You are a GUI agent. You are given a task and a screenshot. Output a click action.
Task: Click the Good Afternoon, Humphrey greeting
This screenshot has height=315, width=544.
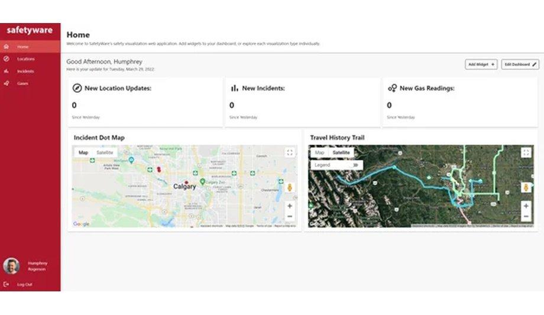point(105,61)
